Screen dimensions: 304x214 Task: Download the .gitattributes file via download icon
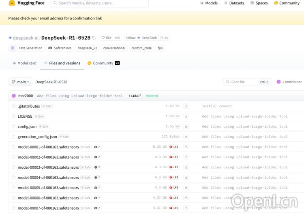pos(186,106)
